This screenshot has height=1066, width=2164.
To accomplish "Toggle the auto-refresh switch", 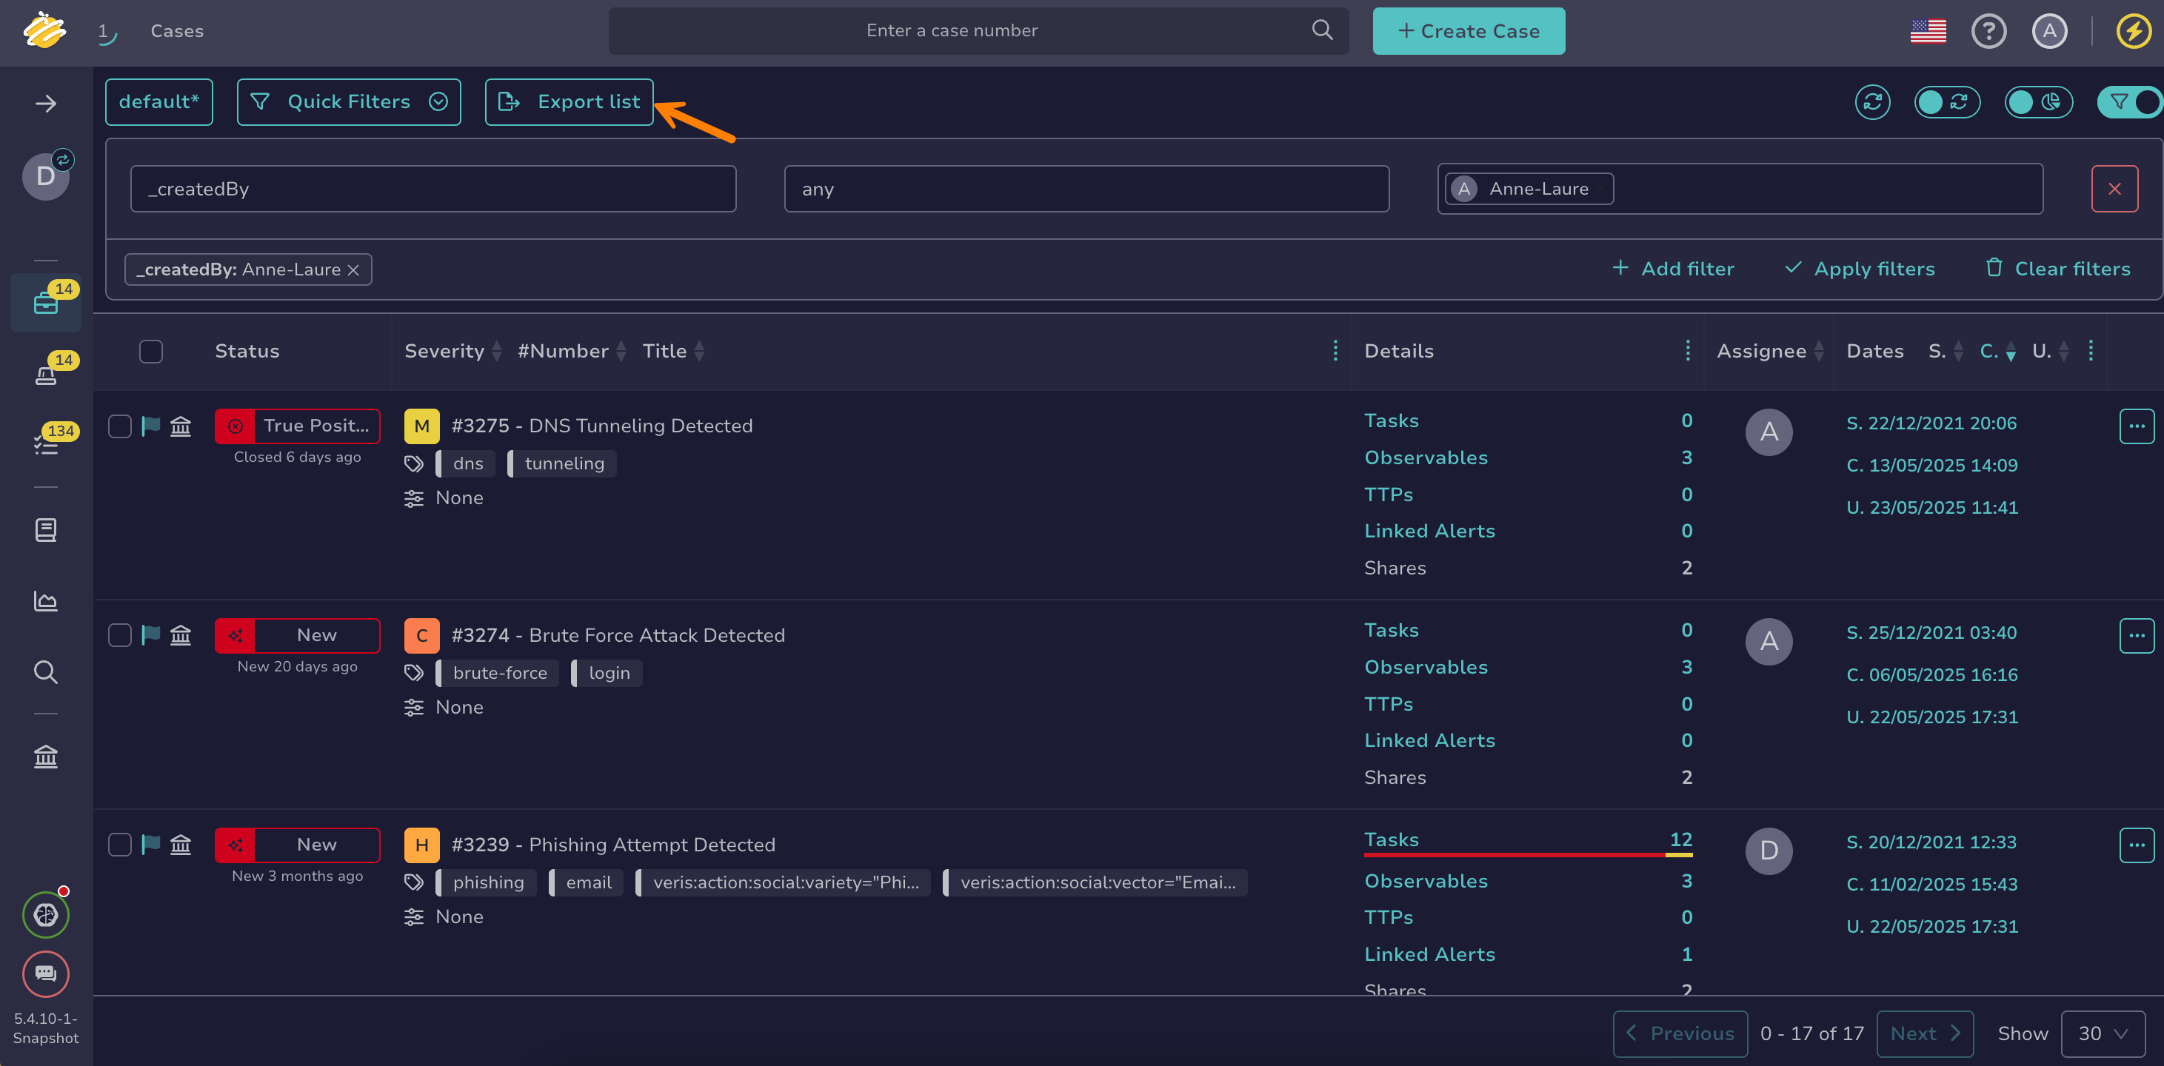I will pyautogui.click(x=1946, y=101).
